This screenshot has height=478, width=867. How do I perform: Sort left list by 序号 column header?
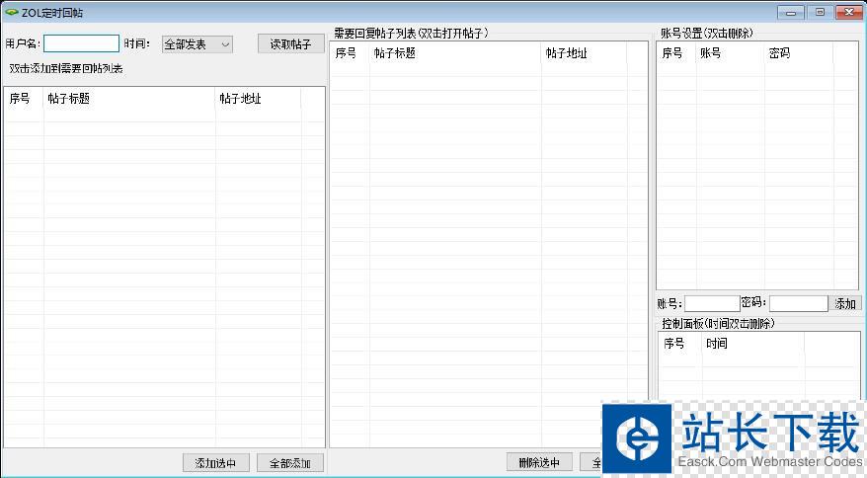pyautogui.click(x=24, y=99)
